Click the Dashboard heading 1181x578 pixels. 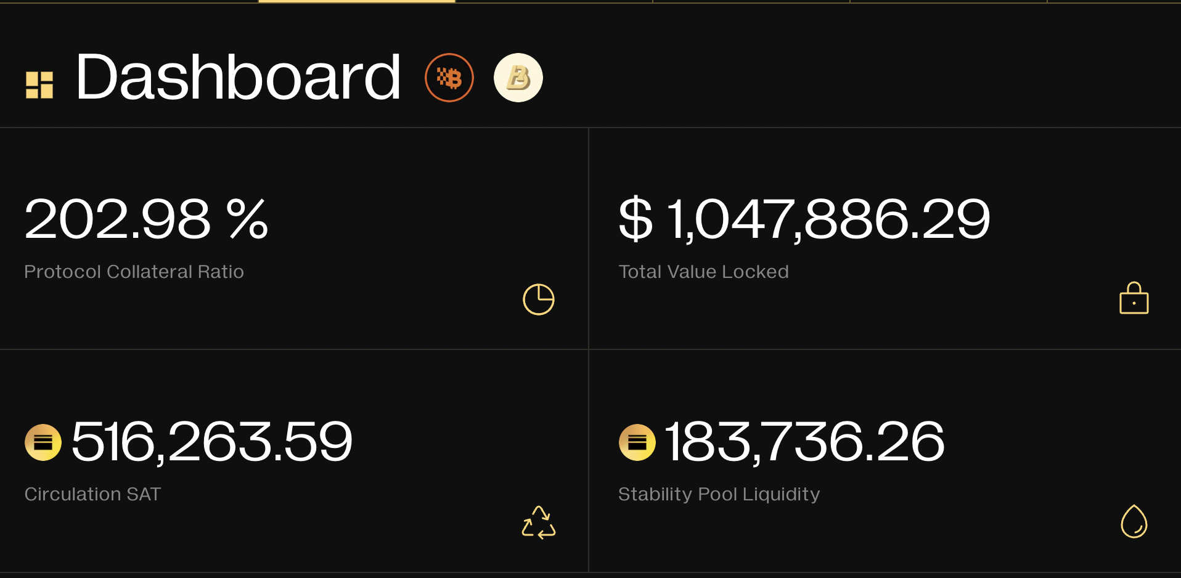pos(237,77)
